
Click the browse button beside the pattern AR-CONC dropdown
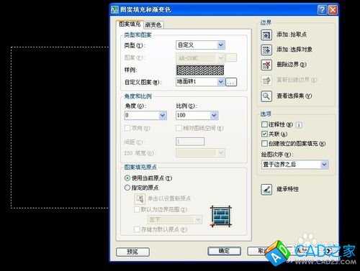[x=231, y=58]
